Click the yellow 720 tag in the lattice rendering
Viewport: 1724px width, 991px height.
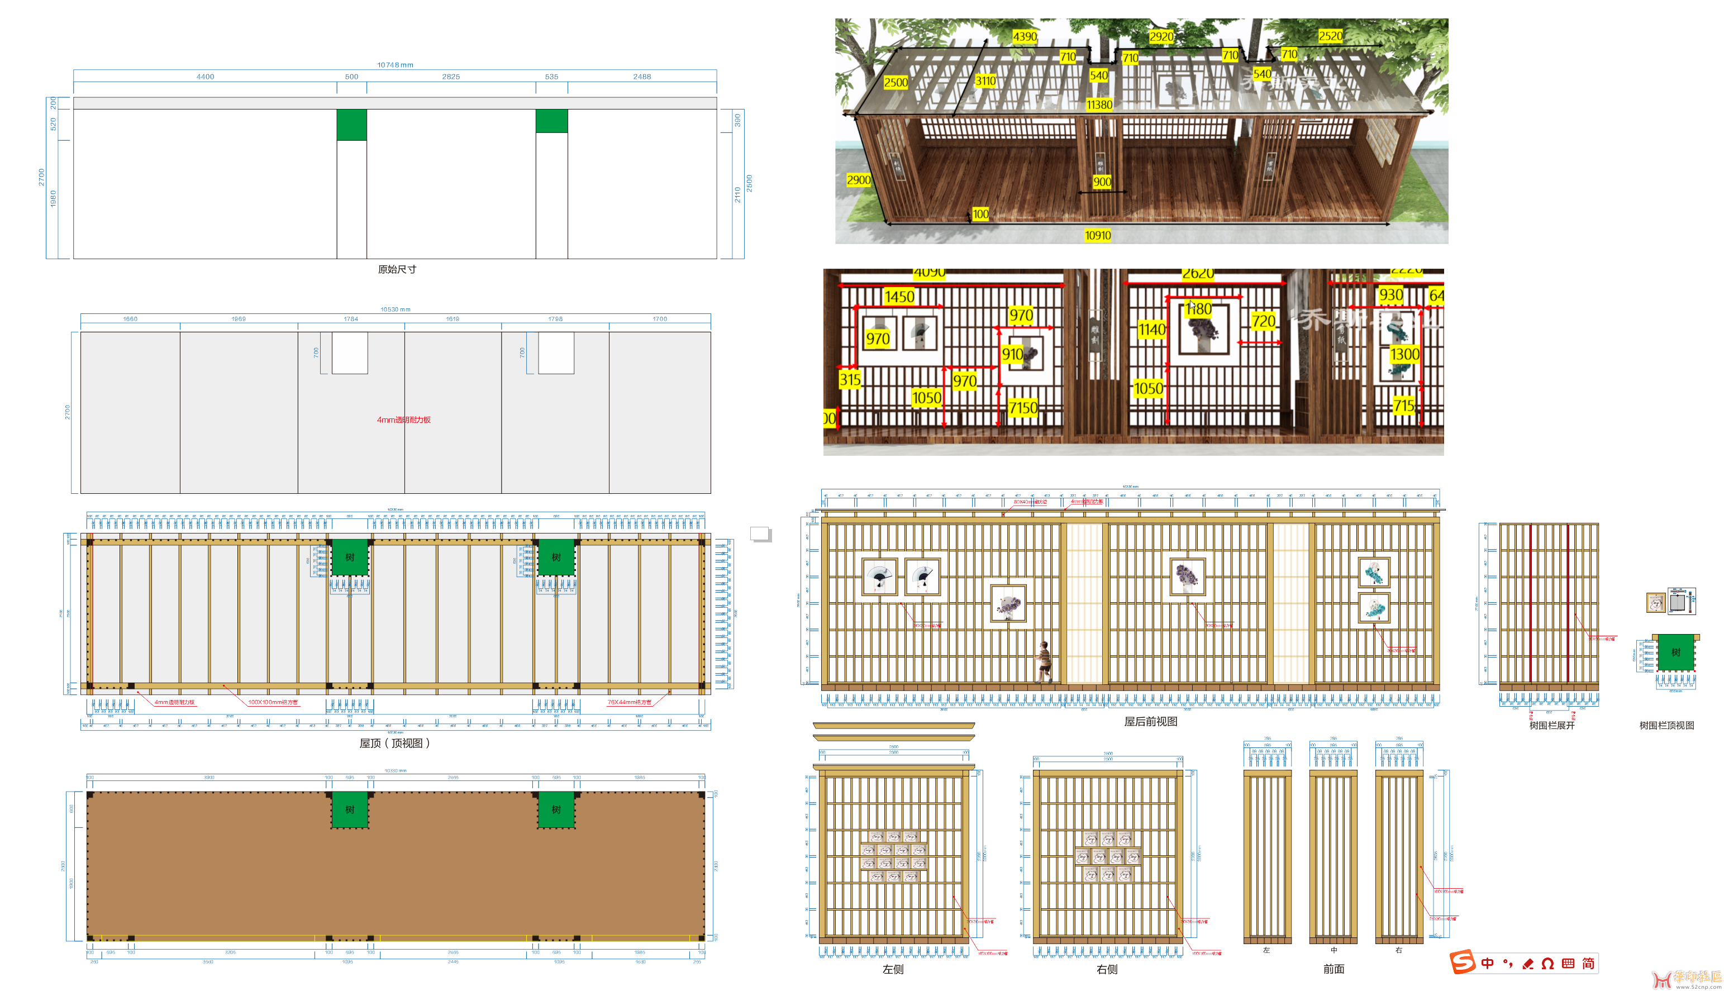(x=1263, y=321)
